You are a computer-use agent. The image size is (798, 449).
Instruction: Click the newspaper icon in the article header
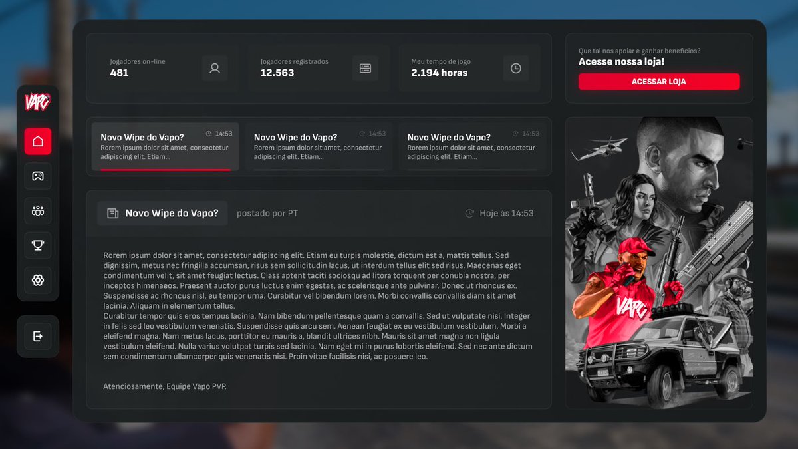(113, 214)
